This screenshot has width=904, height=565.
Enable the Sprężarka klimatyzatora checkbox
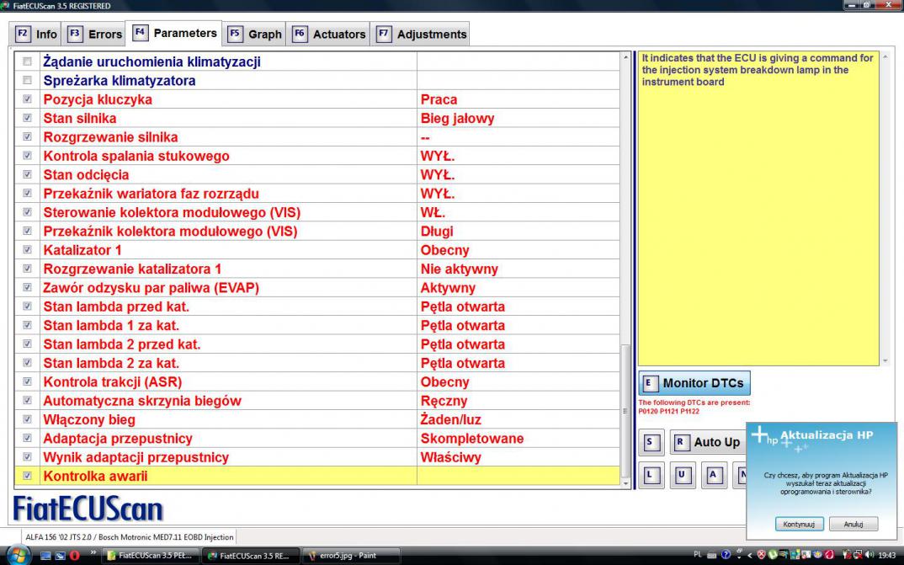coord(28,81)
